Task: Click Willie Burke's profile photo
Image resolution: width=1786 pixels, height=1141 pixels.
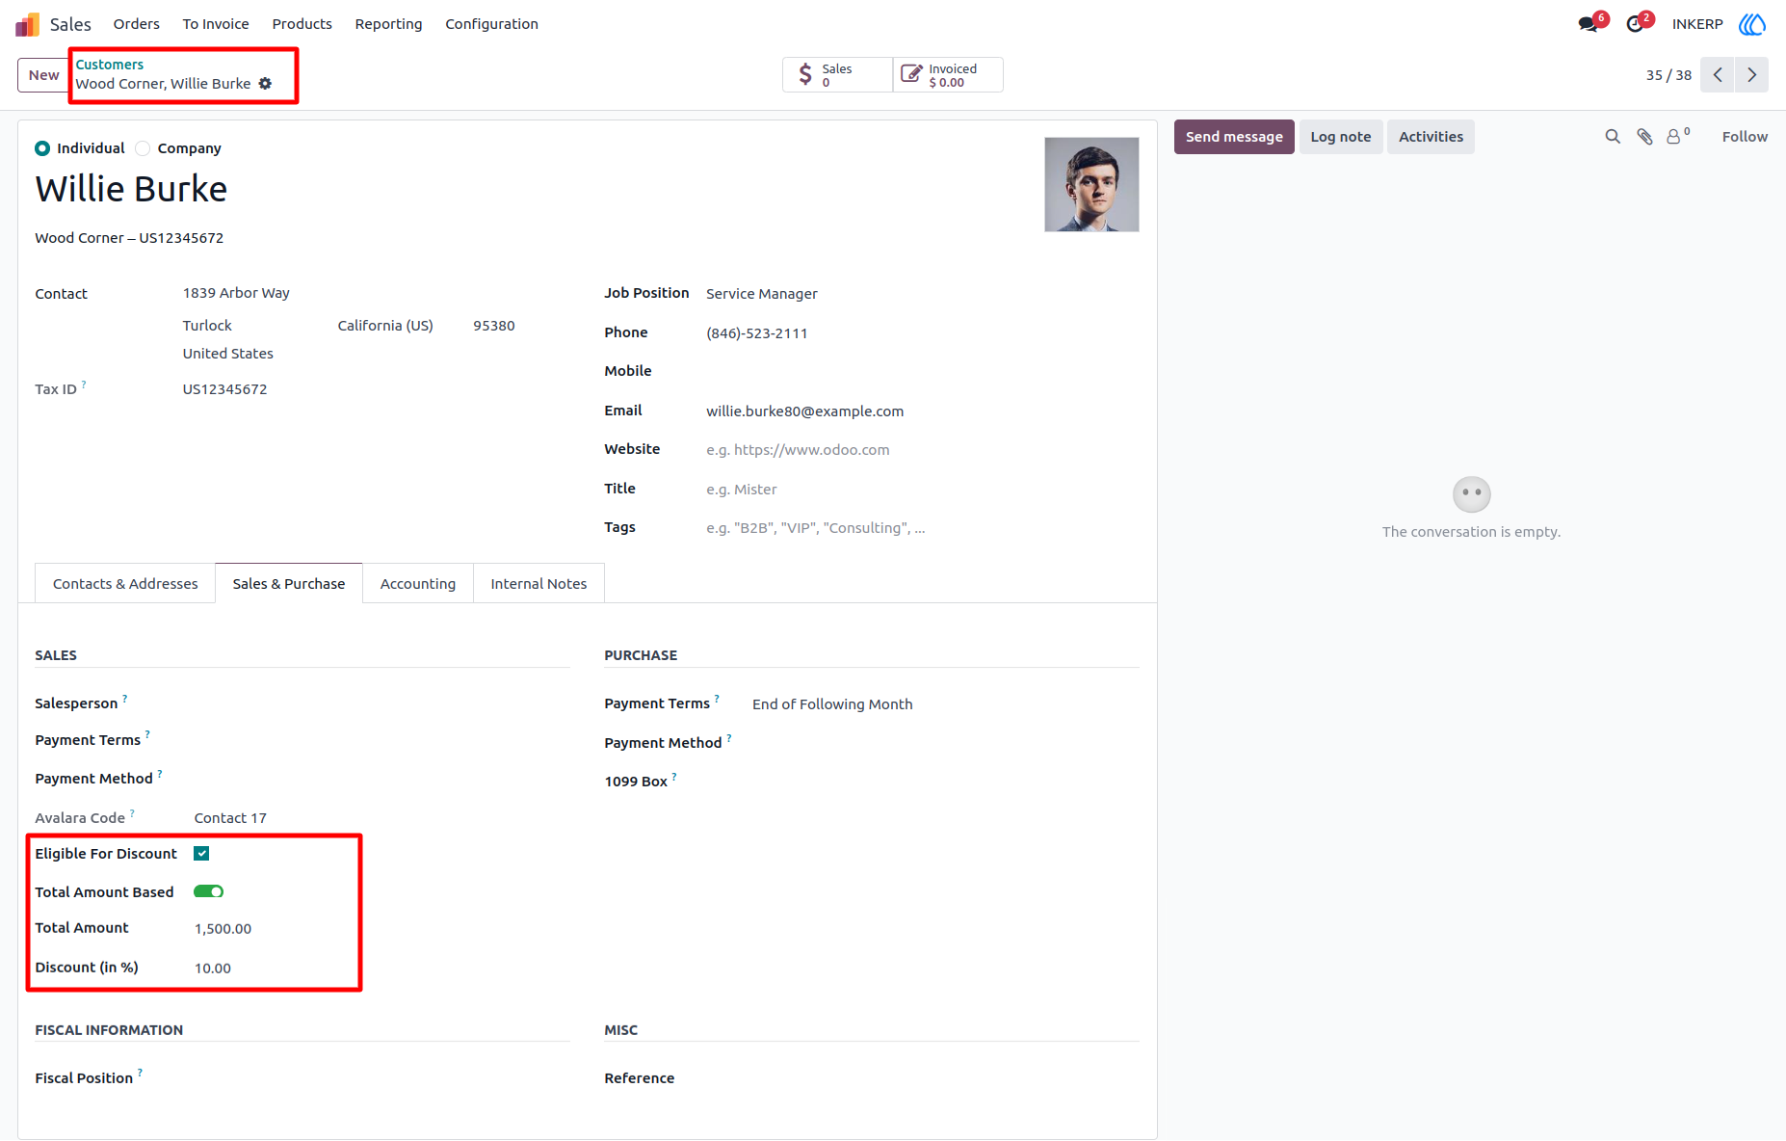Action: pos(1091,184)
